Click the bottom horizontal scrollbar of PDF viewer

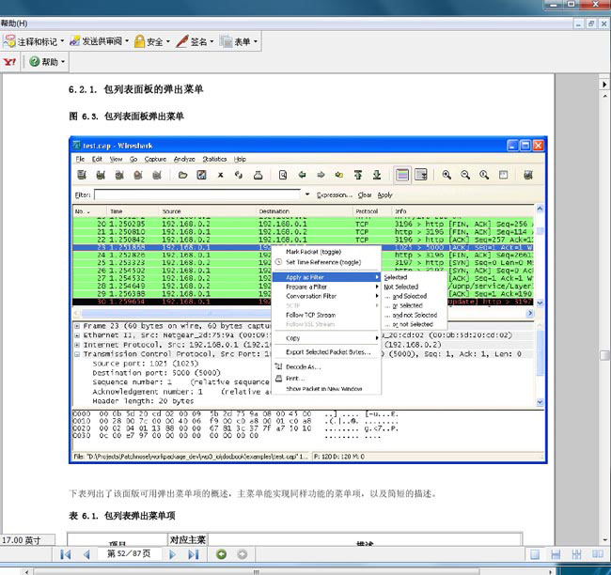(256, 571)
